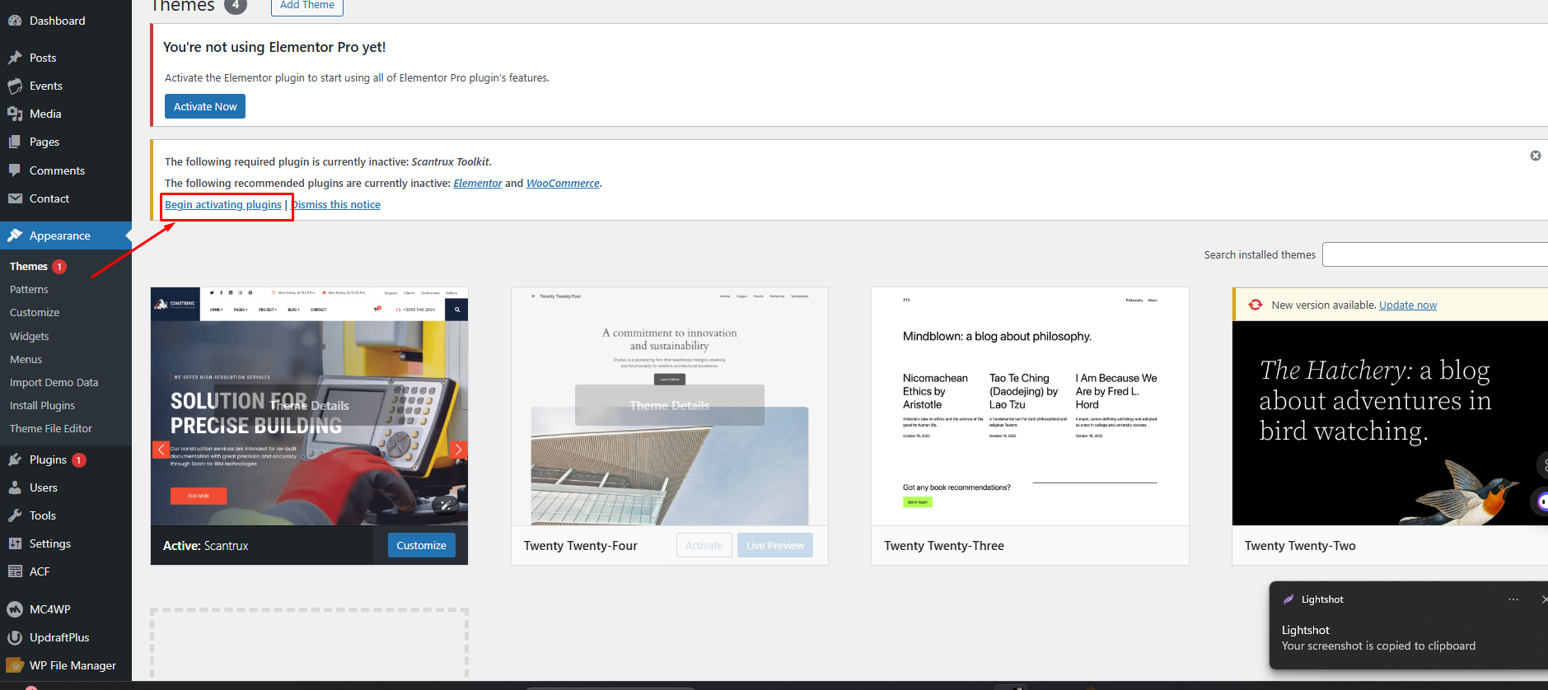This screenshot has width=1548, height=690.
Task: Click the Media library icon
Action: point(15,114)
